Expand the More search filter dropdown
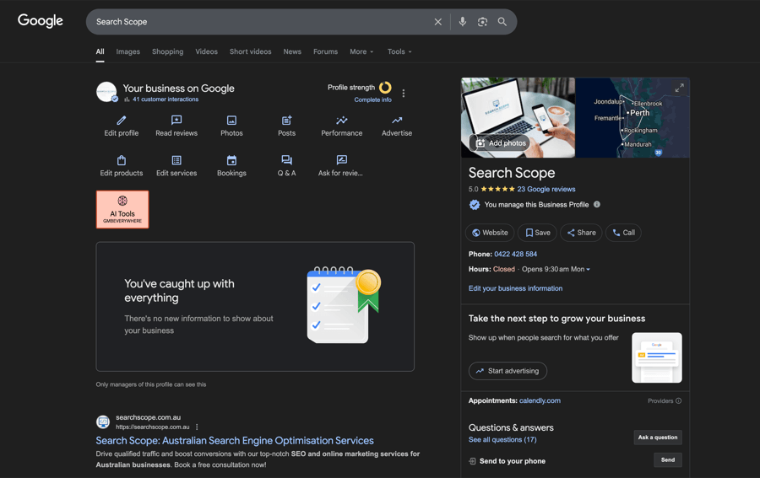 tap(361, 51)
